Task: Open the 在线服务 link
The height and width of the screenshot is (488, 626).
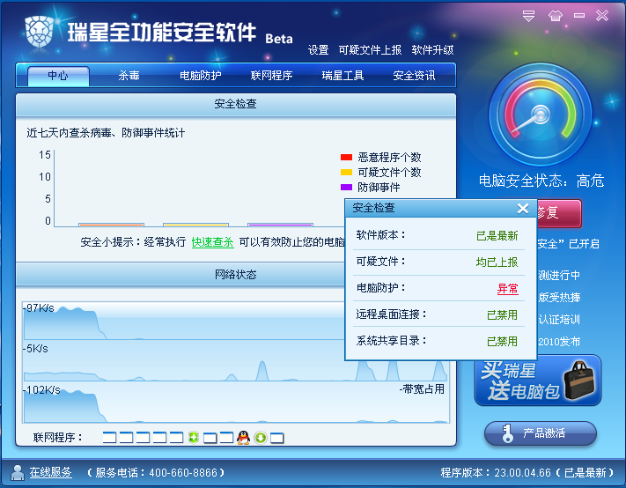Action: pyautogui.click(x=51, y=472)
